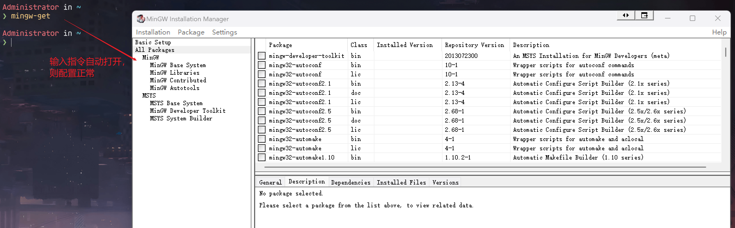This screenshot has height=228, width=735.
Task: Check mingw32-autoconf2.1 doc package box
Action: [x=262, y=93]
